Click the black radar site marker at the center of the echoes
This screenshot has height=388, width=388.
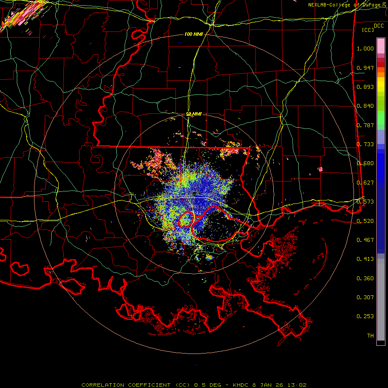(x=194, y=194)
